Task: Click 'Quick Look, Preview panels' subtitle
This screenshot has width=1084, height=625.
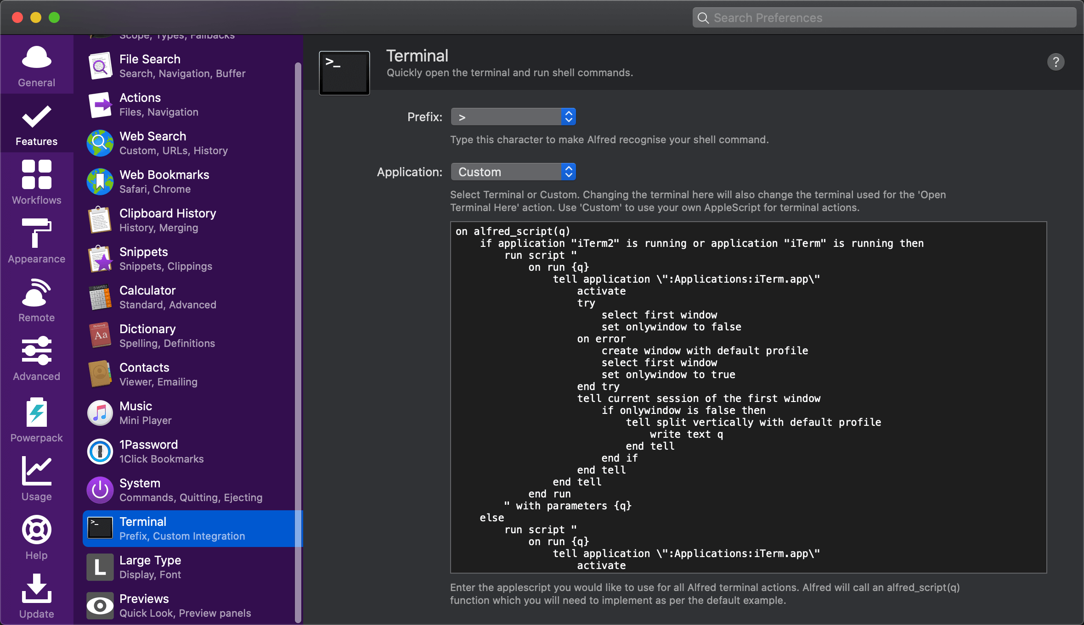Action: [x=185, y=613]
